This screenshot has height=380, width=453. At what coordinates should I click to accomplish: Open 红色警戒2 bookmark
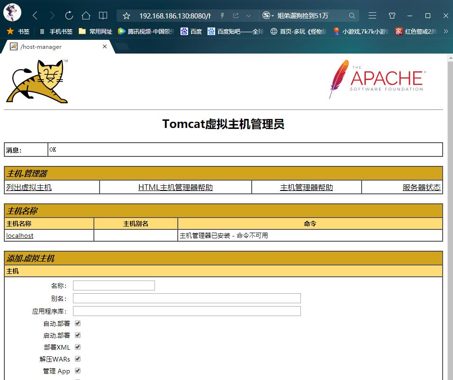(416, 31)
